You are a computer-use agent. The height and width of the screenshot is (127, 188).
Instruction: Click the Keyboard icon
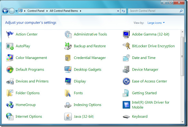(126, 117)
